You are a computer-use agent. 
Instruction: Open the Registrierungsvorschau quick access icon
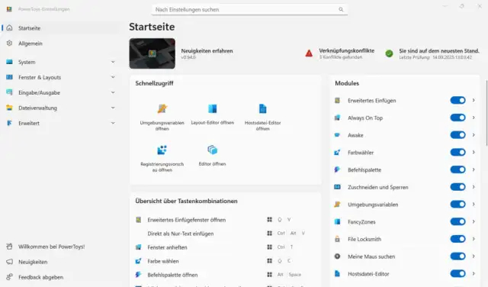pos(162,150)
